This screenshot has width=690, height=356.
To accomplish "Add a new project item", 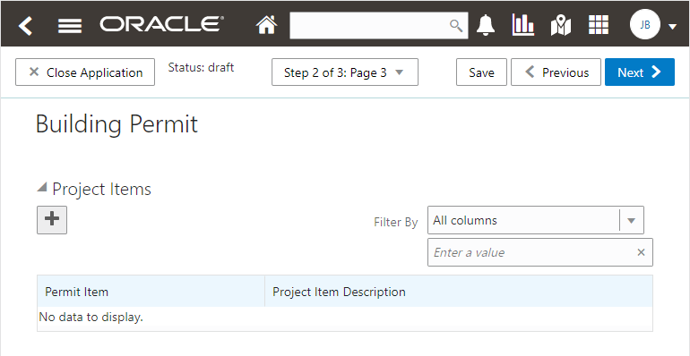I will tap(52, 219).
